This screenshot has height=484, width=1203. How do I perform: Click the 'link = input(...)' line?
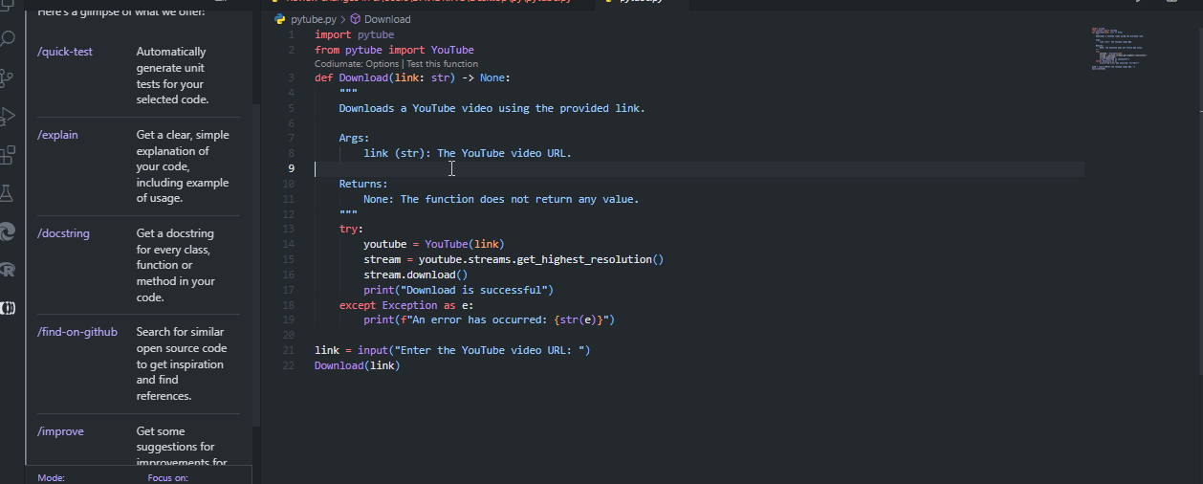click(x=452, y=350)
